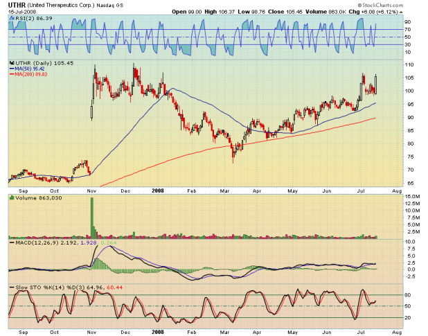Click the Volume 863.0K header value
The image size is (428, 336).
pos(326,12)
